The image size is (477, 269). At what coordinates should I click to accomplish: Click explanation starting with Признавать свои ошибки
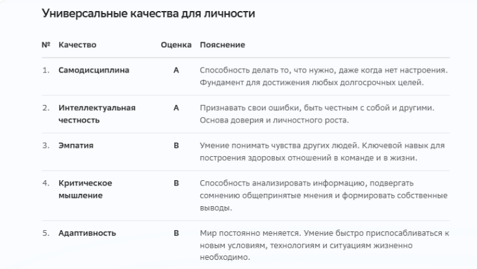pyautogui.click(x=317, y=114)
